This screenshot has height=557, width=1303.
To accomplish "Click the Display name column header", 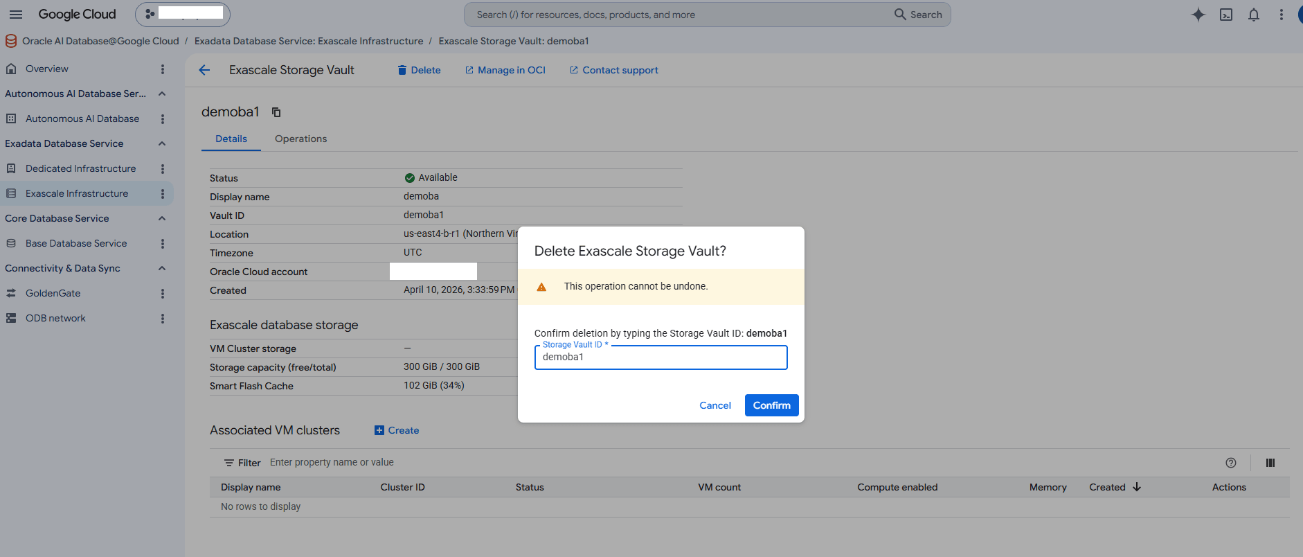I will [x=251, y=487].
